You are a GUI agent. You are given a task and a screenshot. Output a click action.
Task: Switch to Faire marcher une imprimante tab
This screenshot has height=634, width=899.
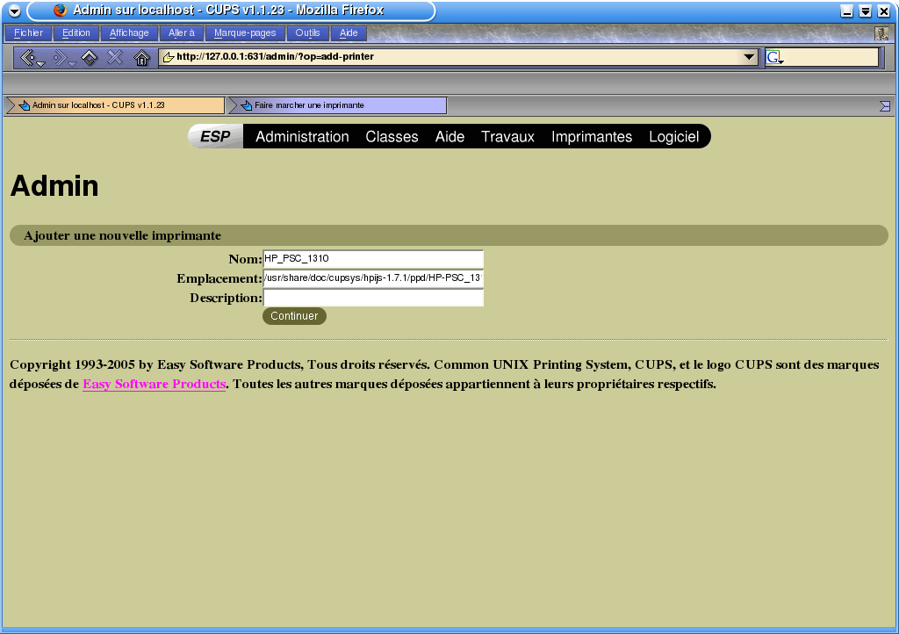337,105
